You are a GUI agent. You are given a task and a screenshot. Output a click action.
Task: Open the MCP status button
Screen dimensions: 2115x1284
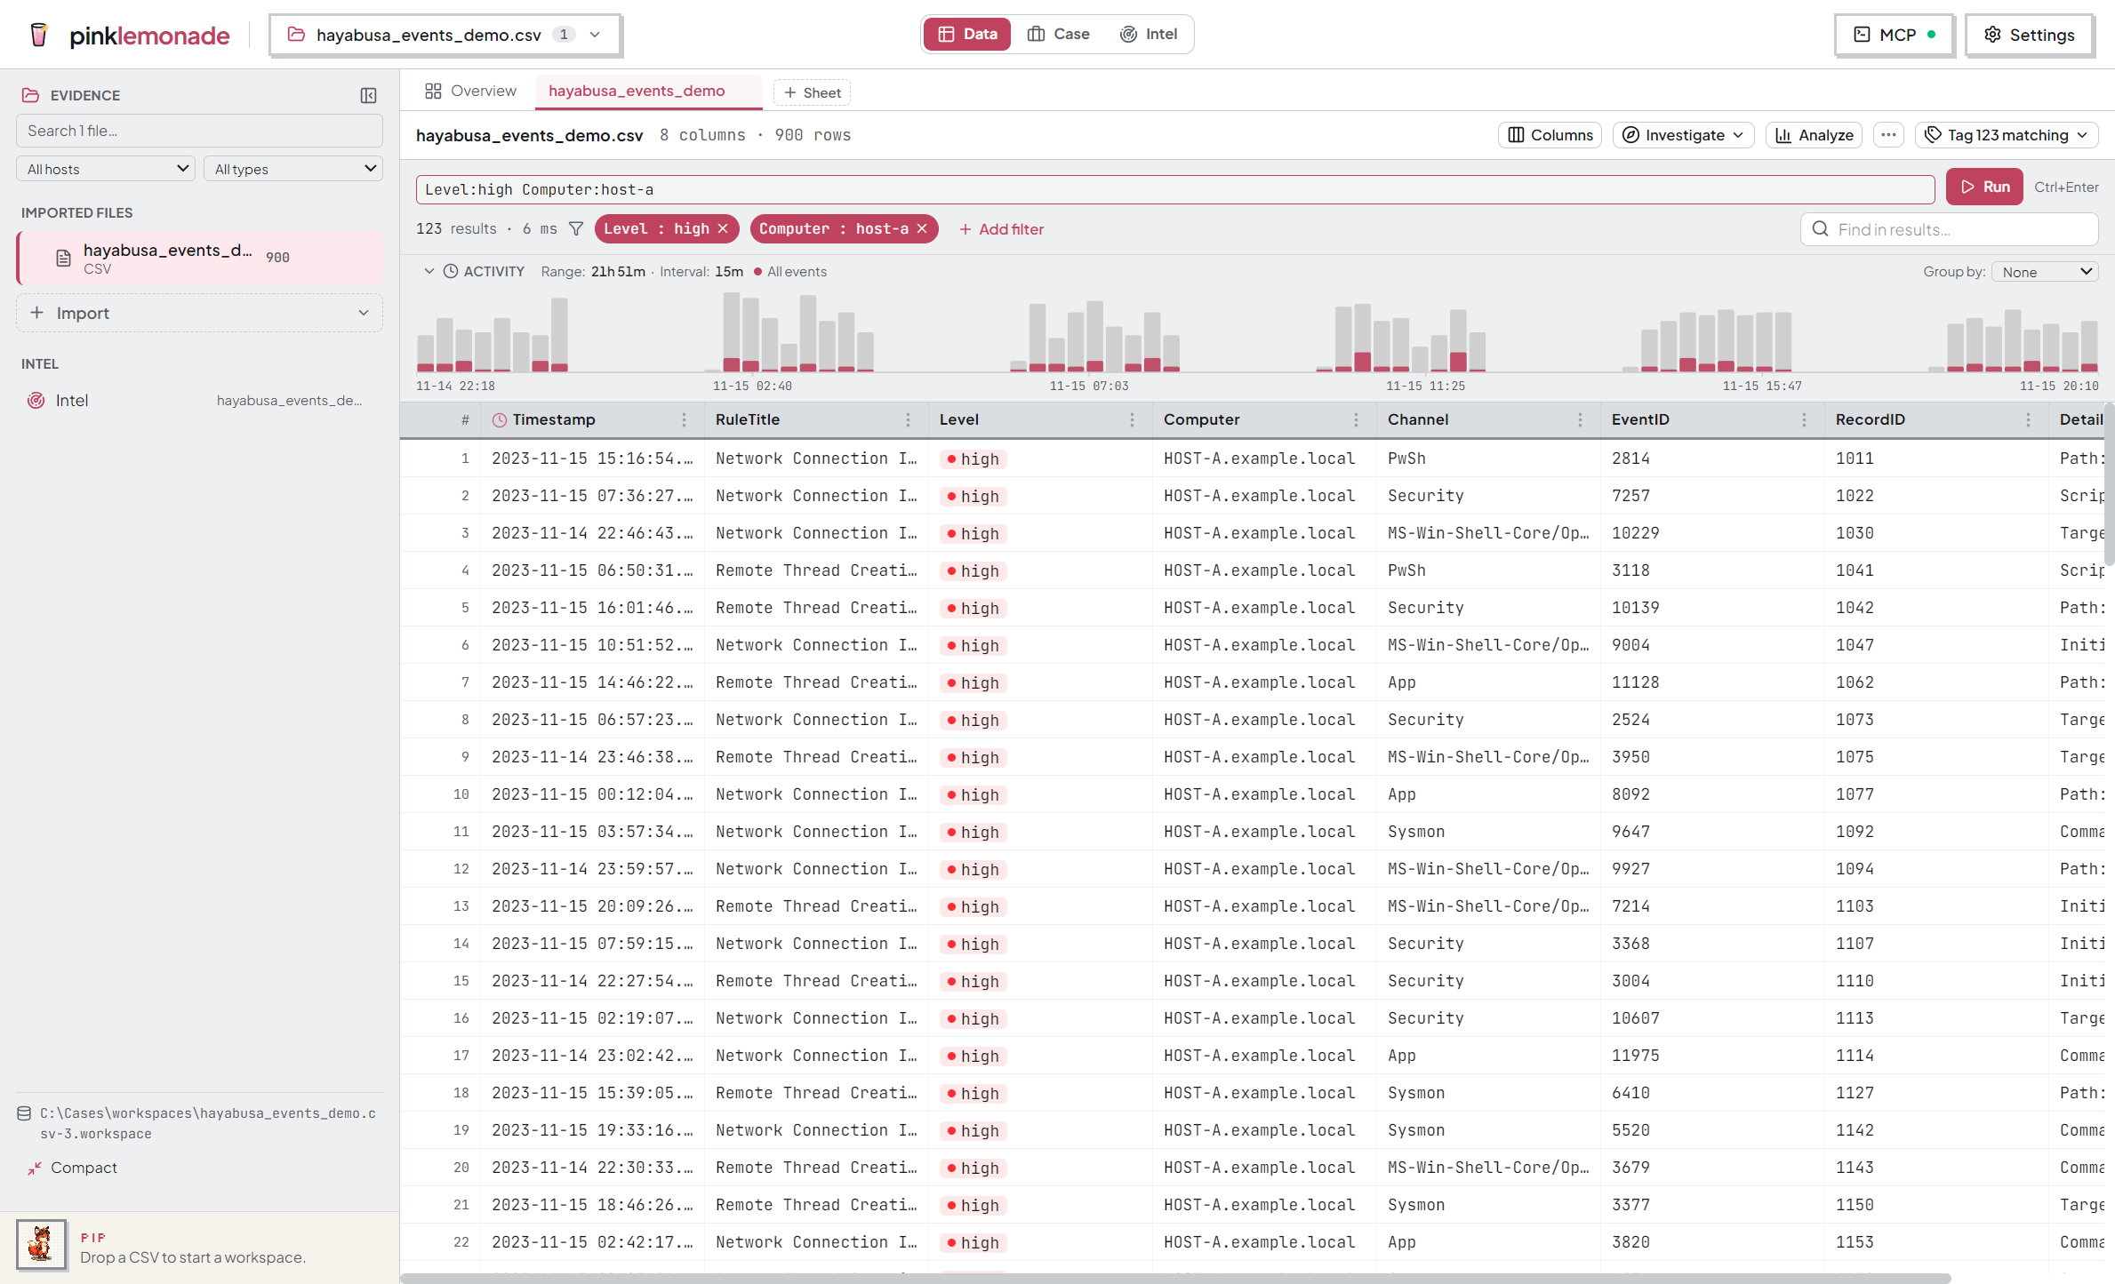tap(1895, 35)
